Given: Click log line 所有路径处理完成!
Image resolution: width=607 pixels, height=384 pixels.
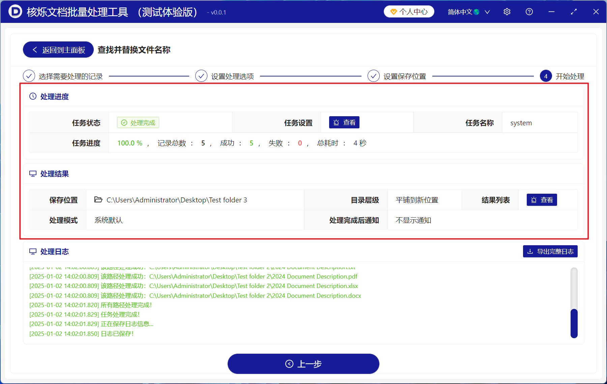Looking at the screenshot, I should pos(90,305).
